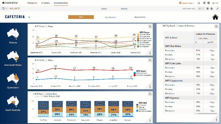Click the history clock icon
This screenshot has width=221, height=124.
pos(3,9)
